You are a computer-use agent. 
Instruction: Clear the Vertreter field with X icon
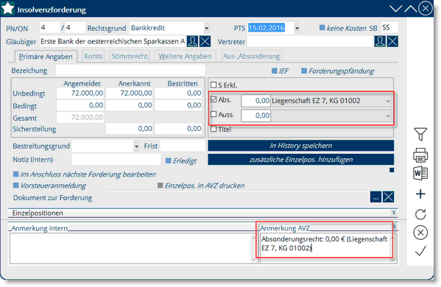pos(392,41)
